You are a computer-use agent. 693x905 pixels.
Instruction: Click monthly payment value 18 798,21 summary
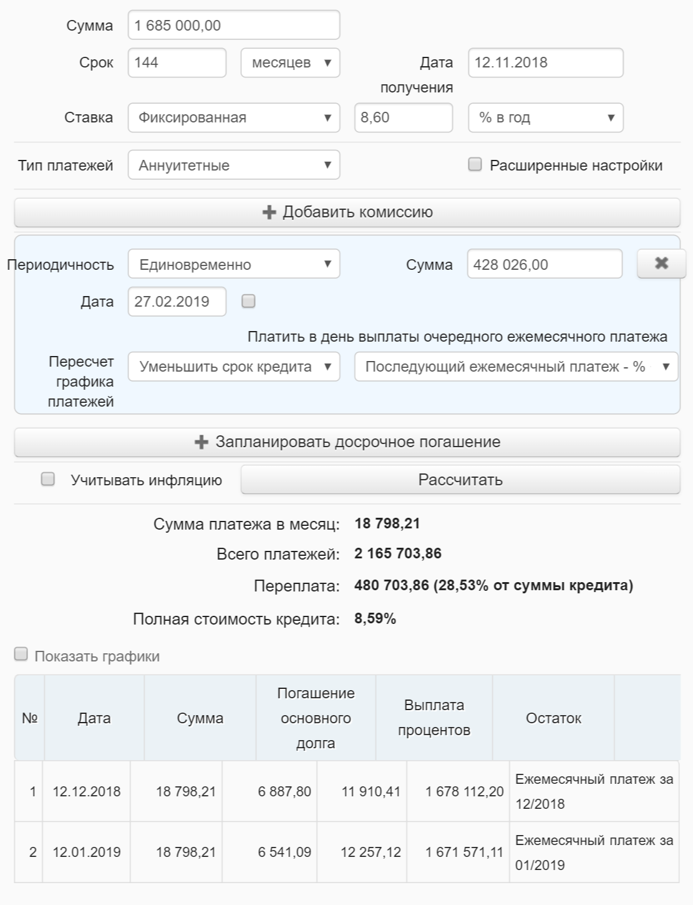(387, 523)
